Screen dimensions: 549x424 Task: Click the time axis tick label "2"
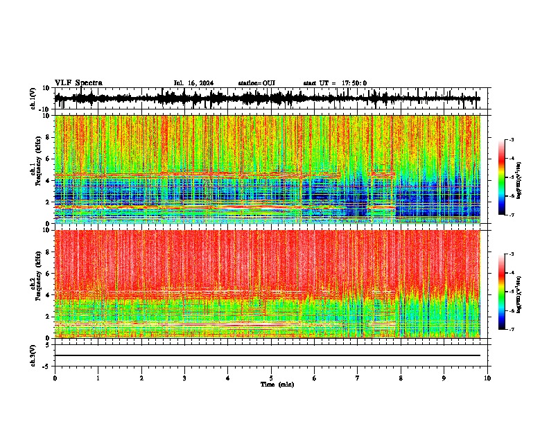click(141, 378)
